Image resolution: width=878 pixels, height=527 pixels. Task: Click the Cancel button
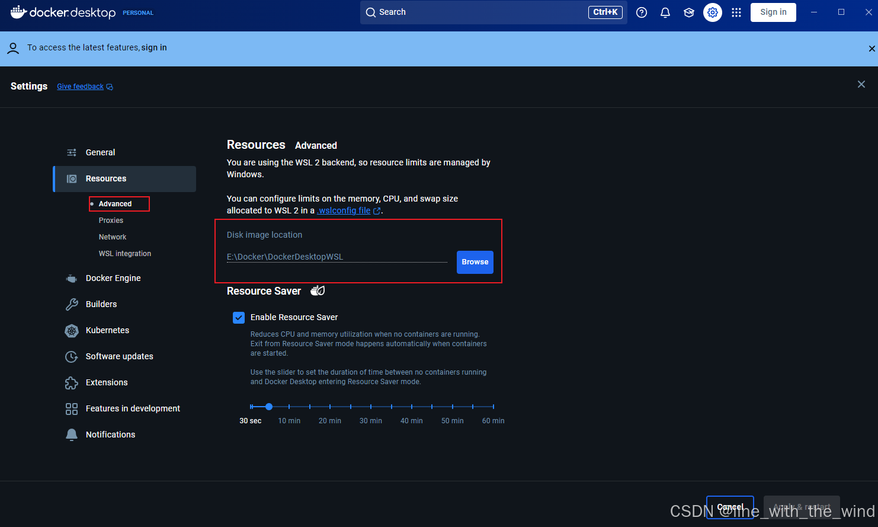point(730,507)
